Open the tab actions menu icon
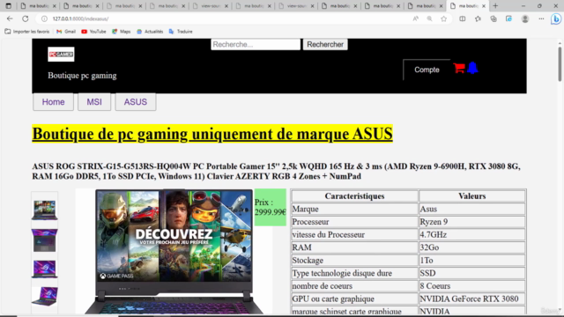Image resolution: width=564 pixels, height=317 pixels. pos(8,6)
